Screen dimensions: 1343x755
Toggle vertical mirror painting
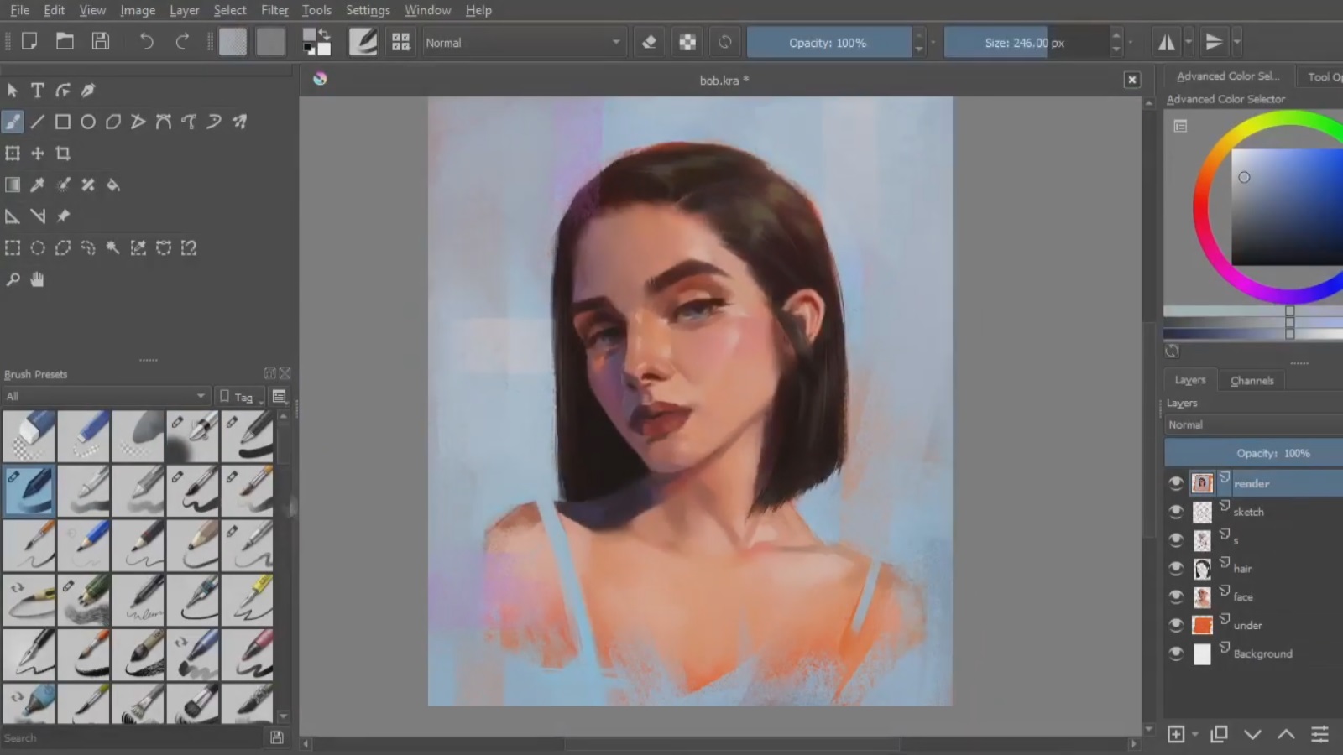1214,42
